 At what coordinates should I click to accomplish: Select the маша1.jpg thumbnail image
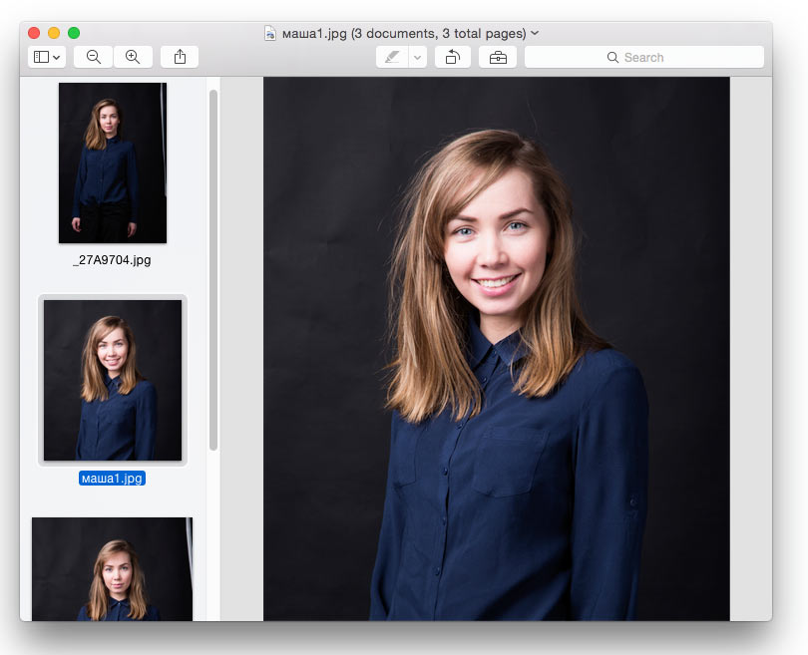(x=112, y=380)
